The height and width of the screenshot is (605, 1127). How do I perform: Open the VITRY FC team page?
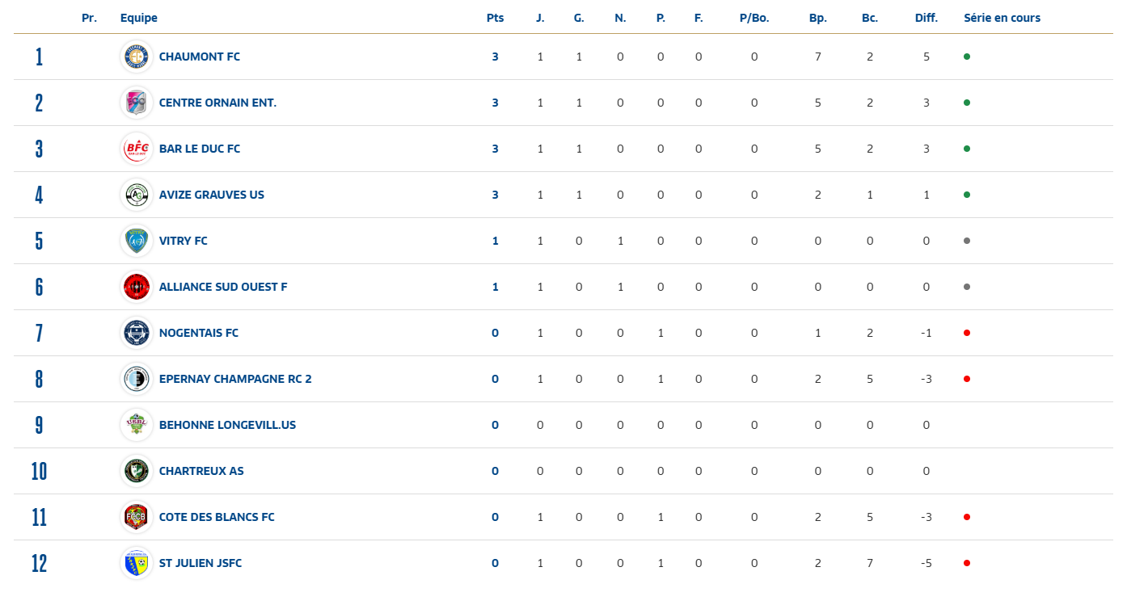(x=184, y=241)
